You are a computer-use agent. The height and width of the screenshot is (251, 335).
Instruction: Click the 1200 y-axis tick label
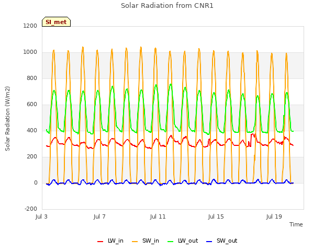tap(30, 26)
